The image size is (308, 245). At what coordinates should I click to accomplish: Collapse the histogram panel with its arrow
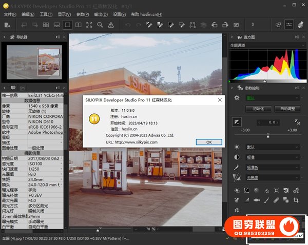pyautogui.click(x=232, y=37)
